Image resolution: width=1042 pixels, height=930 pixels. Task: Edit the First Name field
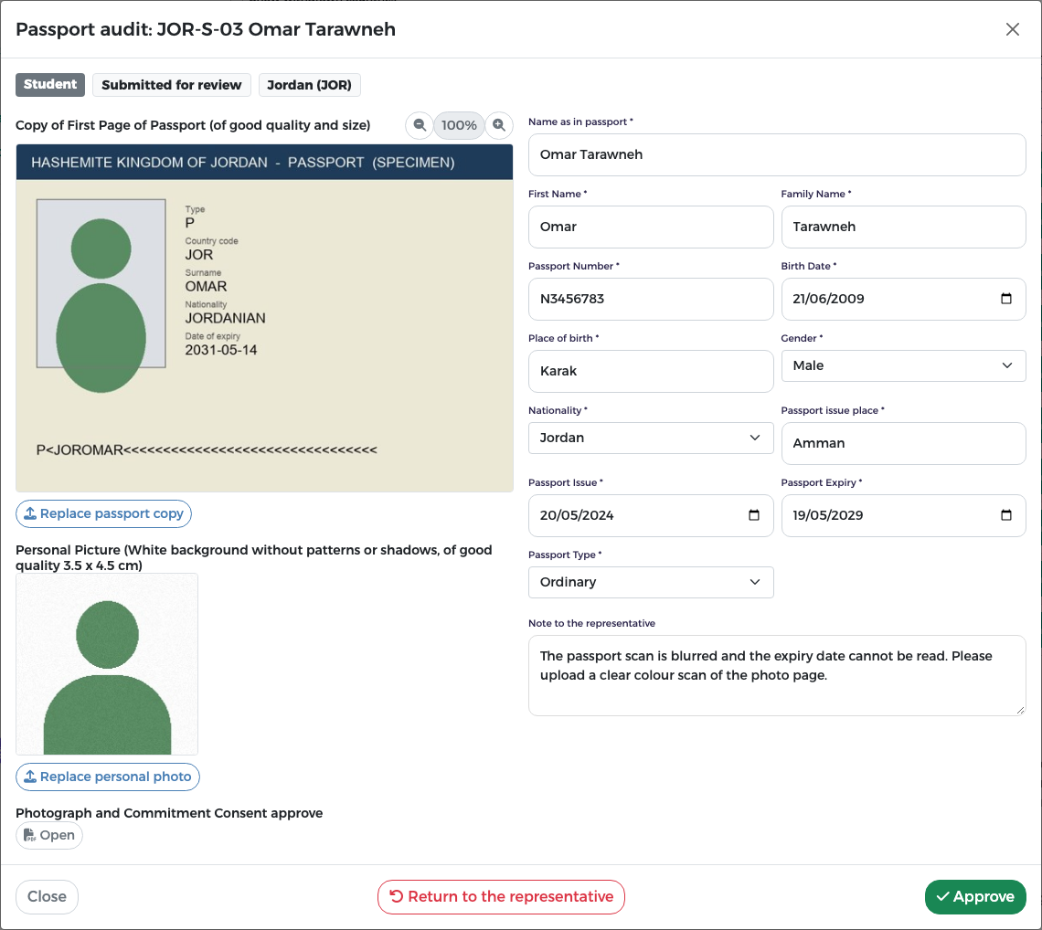(651, 227)
